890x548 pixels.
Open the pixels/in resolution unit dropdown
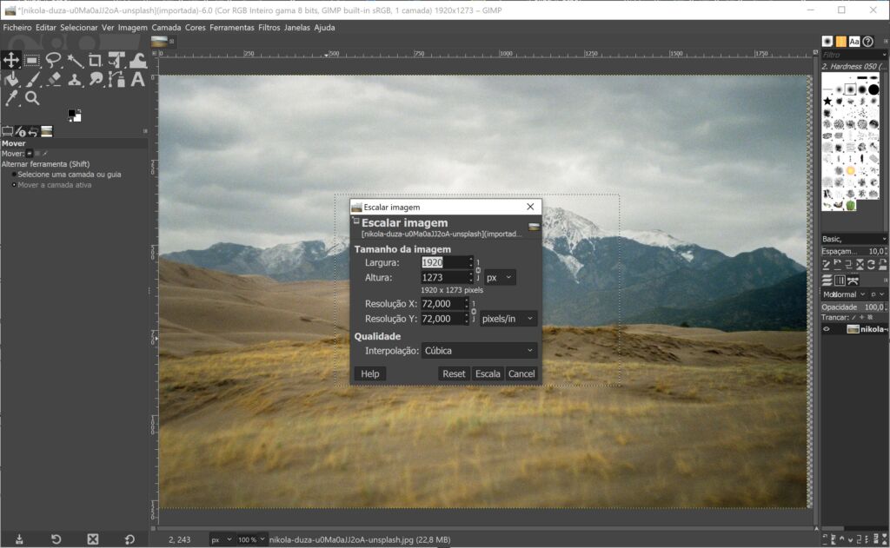[508, 319]
